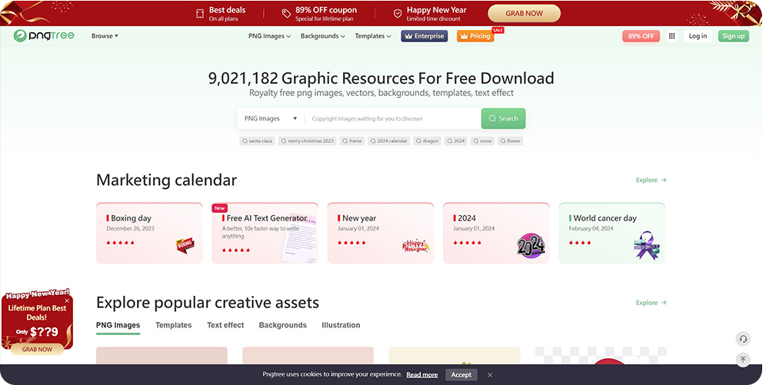Expand the Backgrounds nav menu

pyautogui.click(x=323, y=36)
